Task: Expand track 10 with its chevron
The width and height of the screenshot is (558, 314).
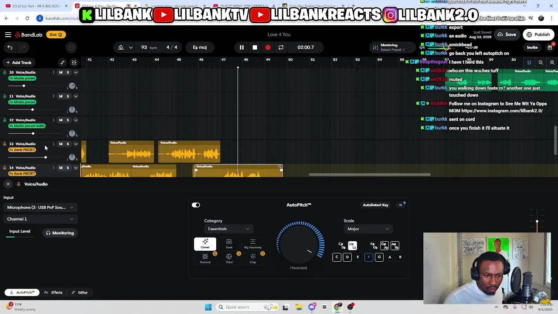Action: click(76, 72)
